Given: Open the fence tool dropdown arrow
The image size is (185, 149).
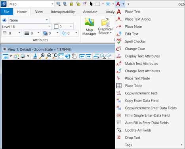Looking at the screenshot, I should point(103,4).
